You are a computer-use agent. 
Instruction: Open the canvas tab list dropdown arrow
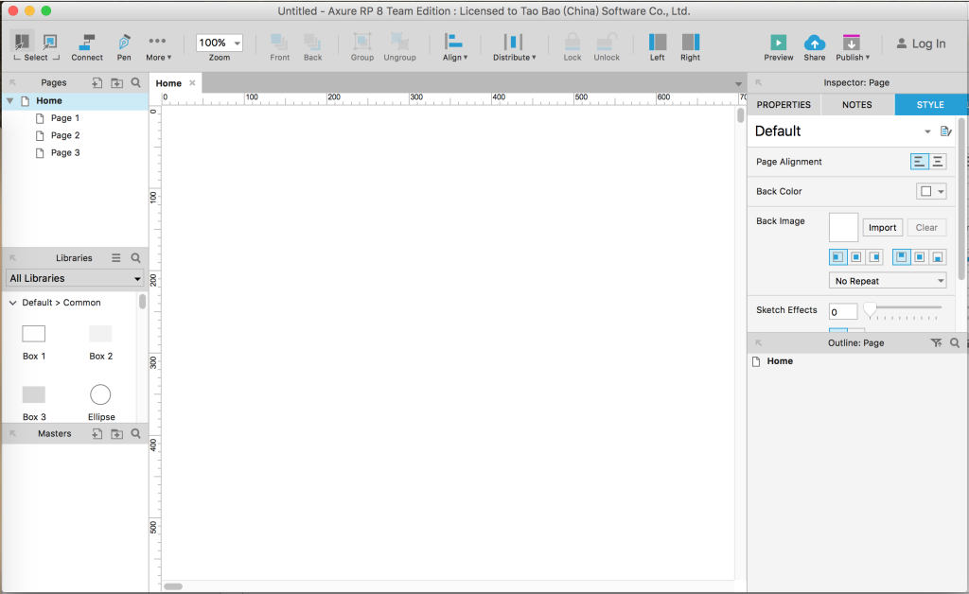point(738,83)
